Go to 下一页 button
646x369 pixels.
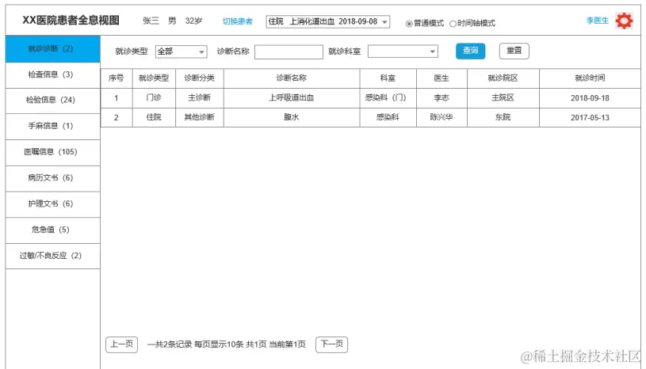tap(331, 344)
